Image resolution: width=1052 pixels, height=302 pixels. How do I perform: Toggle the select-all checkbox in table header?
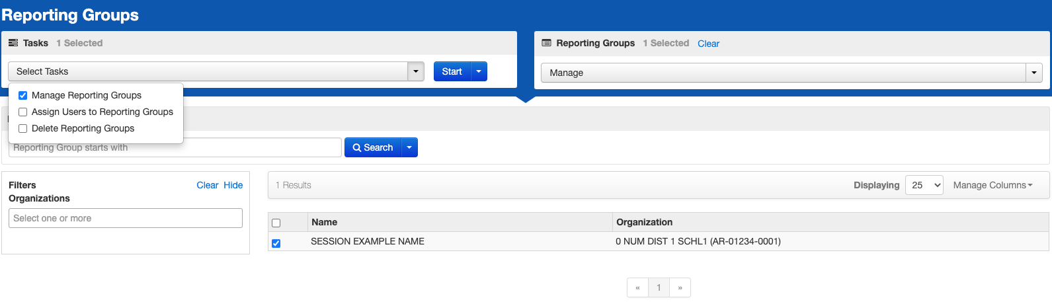coord(276,223)
